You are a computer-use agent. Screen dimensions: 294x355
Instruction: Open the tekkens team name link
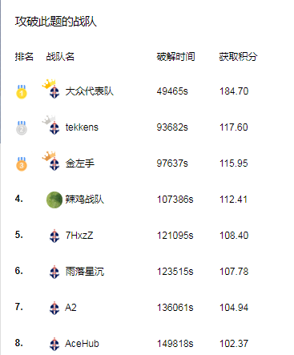[82, 127]
